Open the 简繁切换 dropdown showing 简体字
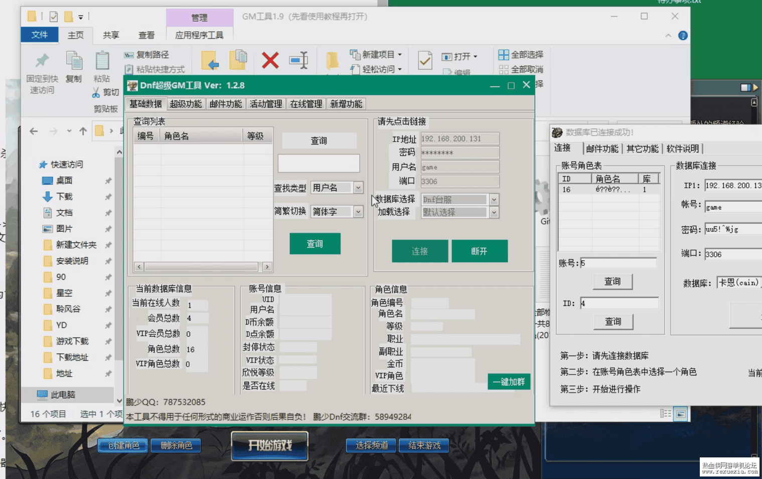Image resolution: width=762 pixels, height=479 pixels. click(x=358, y=212)
